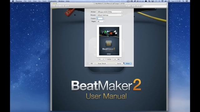Screen dimensions: 200x112
Task: Go to previous page in print preview
Action: (x=103, y=59)
